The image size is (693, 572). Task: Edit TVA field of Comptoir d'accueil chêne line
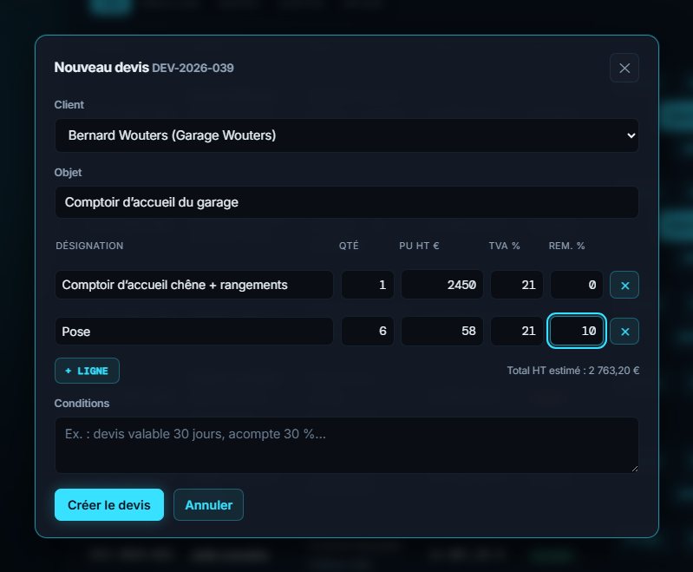pyautogui.click(x=516, y=285)
